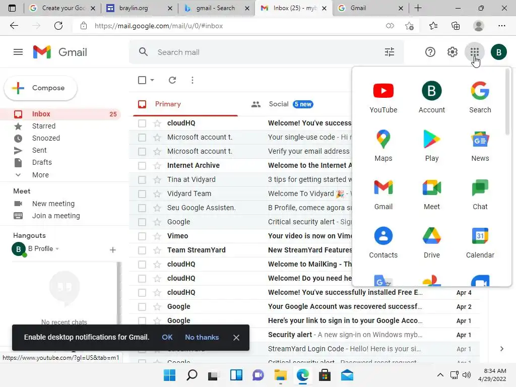The image size is (516, 387).
Task: Close the Google apps grid launcher
Action: click(x=474, y=52)
